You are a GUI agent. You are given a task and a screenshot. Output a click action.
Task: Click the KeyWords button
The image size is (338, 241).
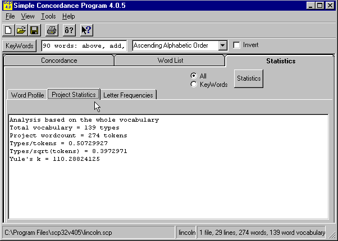20,45
